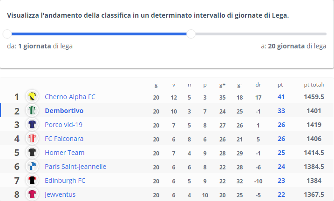Click the Jewventus crimson jersey icon
This screenshot has width=334, height=201.
coord(32,194)
